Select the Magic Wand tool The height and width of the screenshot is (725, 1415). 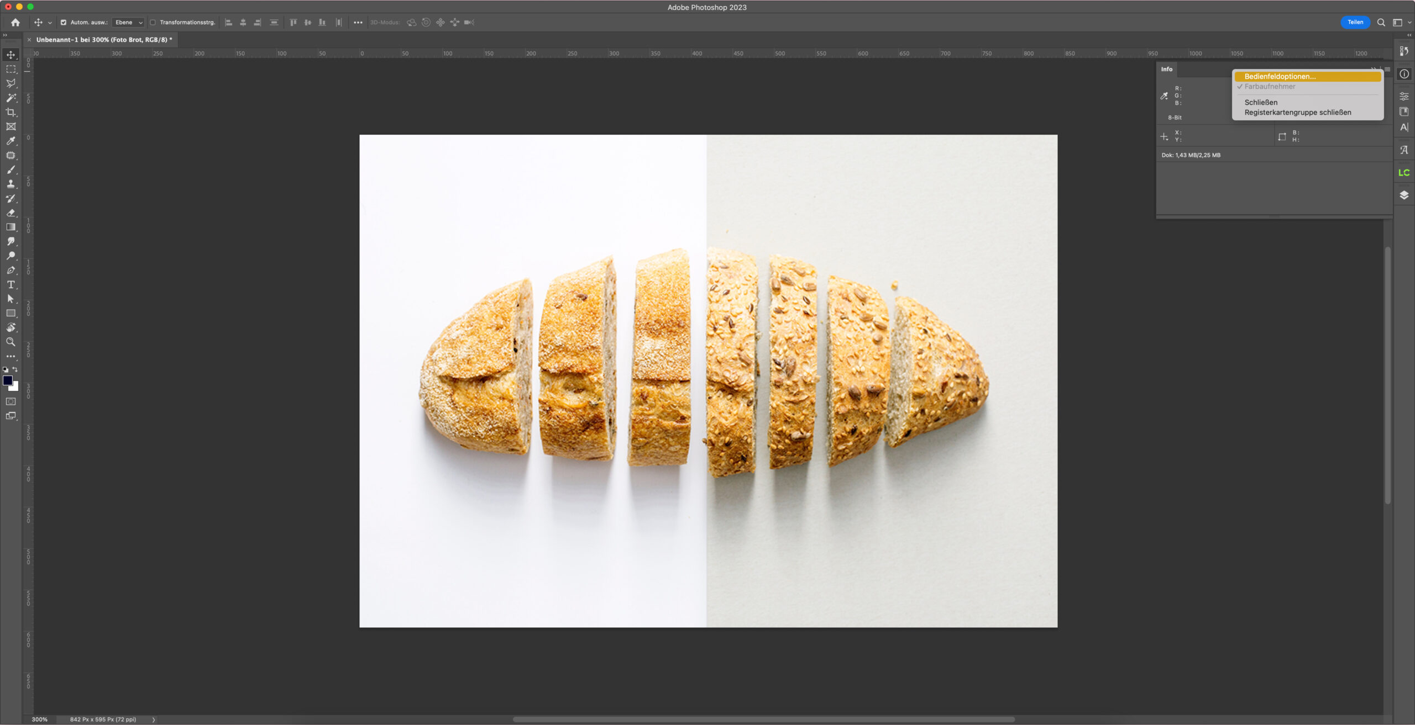[11, 98]
